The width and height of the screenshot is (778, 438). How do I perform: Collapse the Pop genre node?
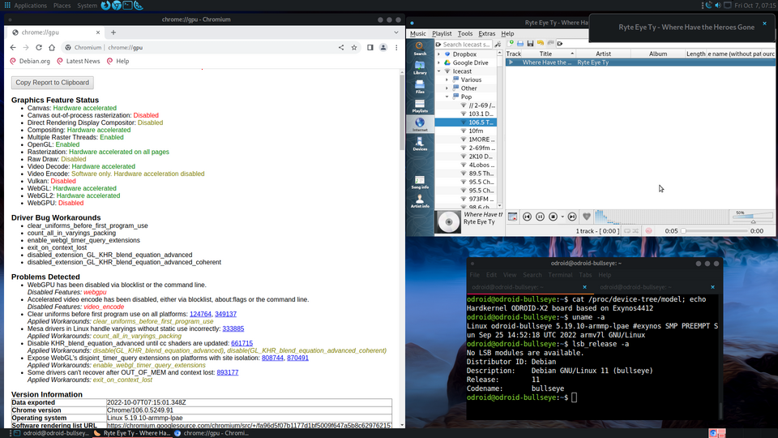point(447,97)
